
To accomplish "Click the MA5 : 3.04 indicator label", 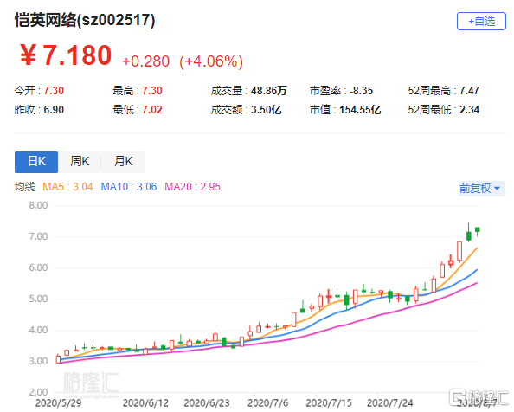I will click(67, 187).
